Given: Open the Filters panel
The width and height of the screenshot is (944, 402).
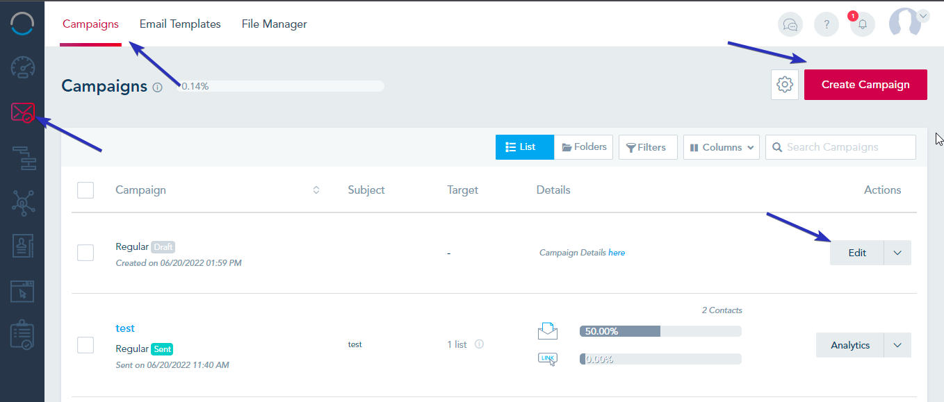Looking at the screenshot, I should tap(648, 147).
